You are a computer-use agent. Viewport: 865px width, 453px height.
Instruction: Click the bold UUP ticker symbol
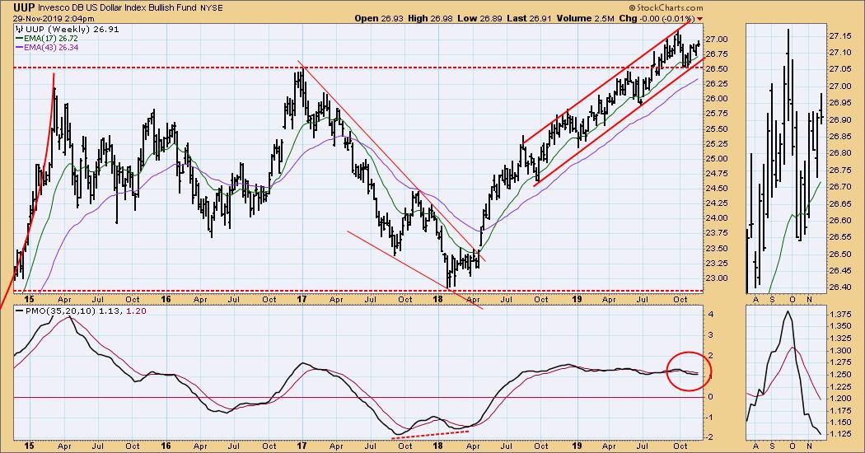(x=24, y=7)
